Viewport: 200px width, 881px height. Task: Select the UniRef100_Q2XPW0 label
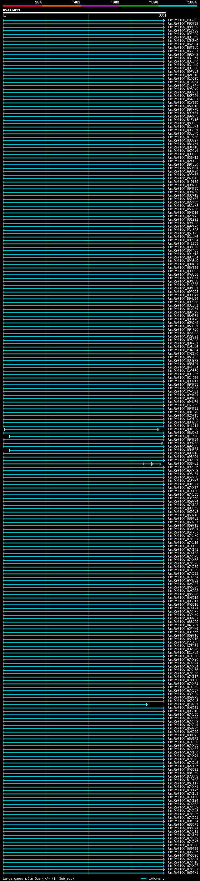point(183,75)
